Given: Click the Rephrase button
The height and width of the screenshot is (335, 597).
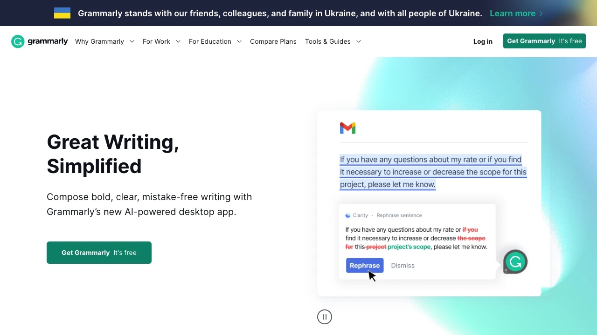Looking at the screenshot, I should (x=365, y=265).
